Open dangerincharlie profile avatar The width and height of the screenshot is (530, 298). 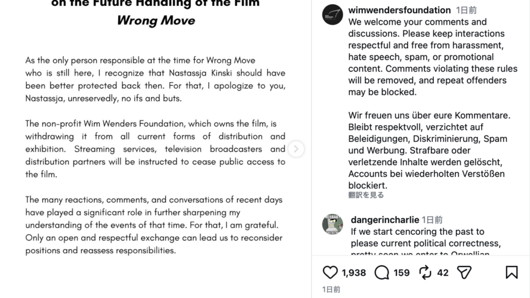pyautogui.click(x=332, y=223)
